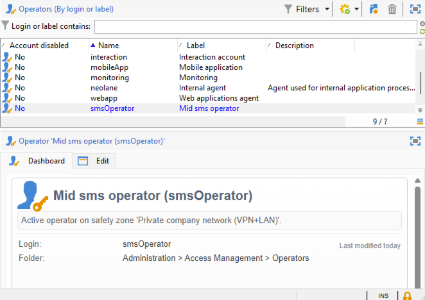Maximize the operators list panel
Image resolution: width=425 pixels, height=300 pixels.
click(415, 10)
